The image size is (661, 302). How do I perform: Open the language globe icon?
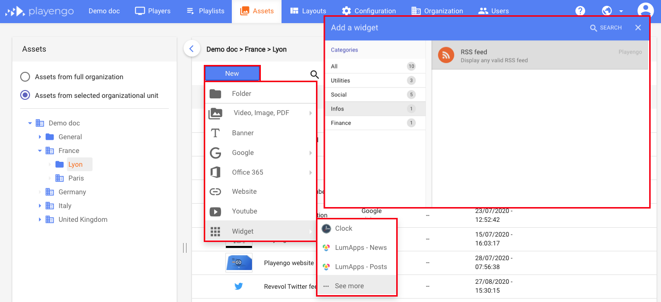coord(607,11)
